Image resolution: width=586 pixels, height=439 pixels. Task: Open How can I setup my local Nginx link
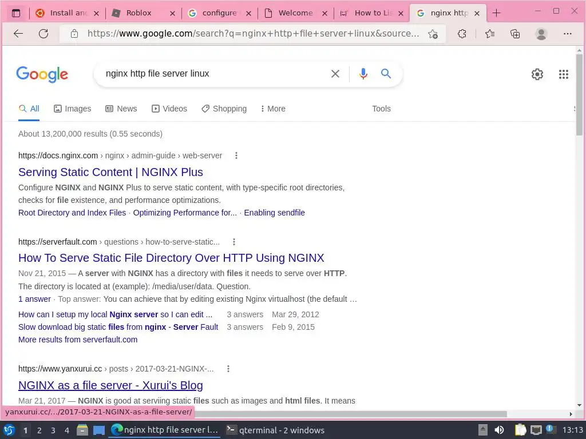[x=115, y=314]
